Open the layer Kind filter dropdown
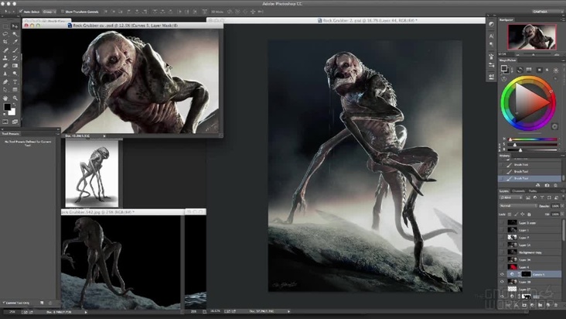Viewport: 566px width, 319px height. click(x=511, y=197)
